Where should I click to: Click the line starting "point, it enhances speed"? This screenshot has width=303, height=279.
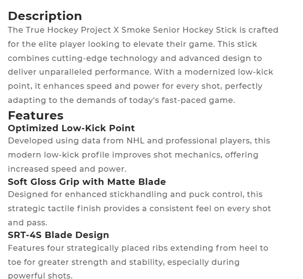[135, 86]
